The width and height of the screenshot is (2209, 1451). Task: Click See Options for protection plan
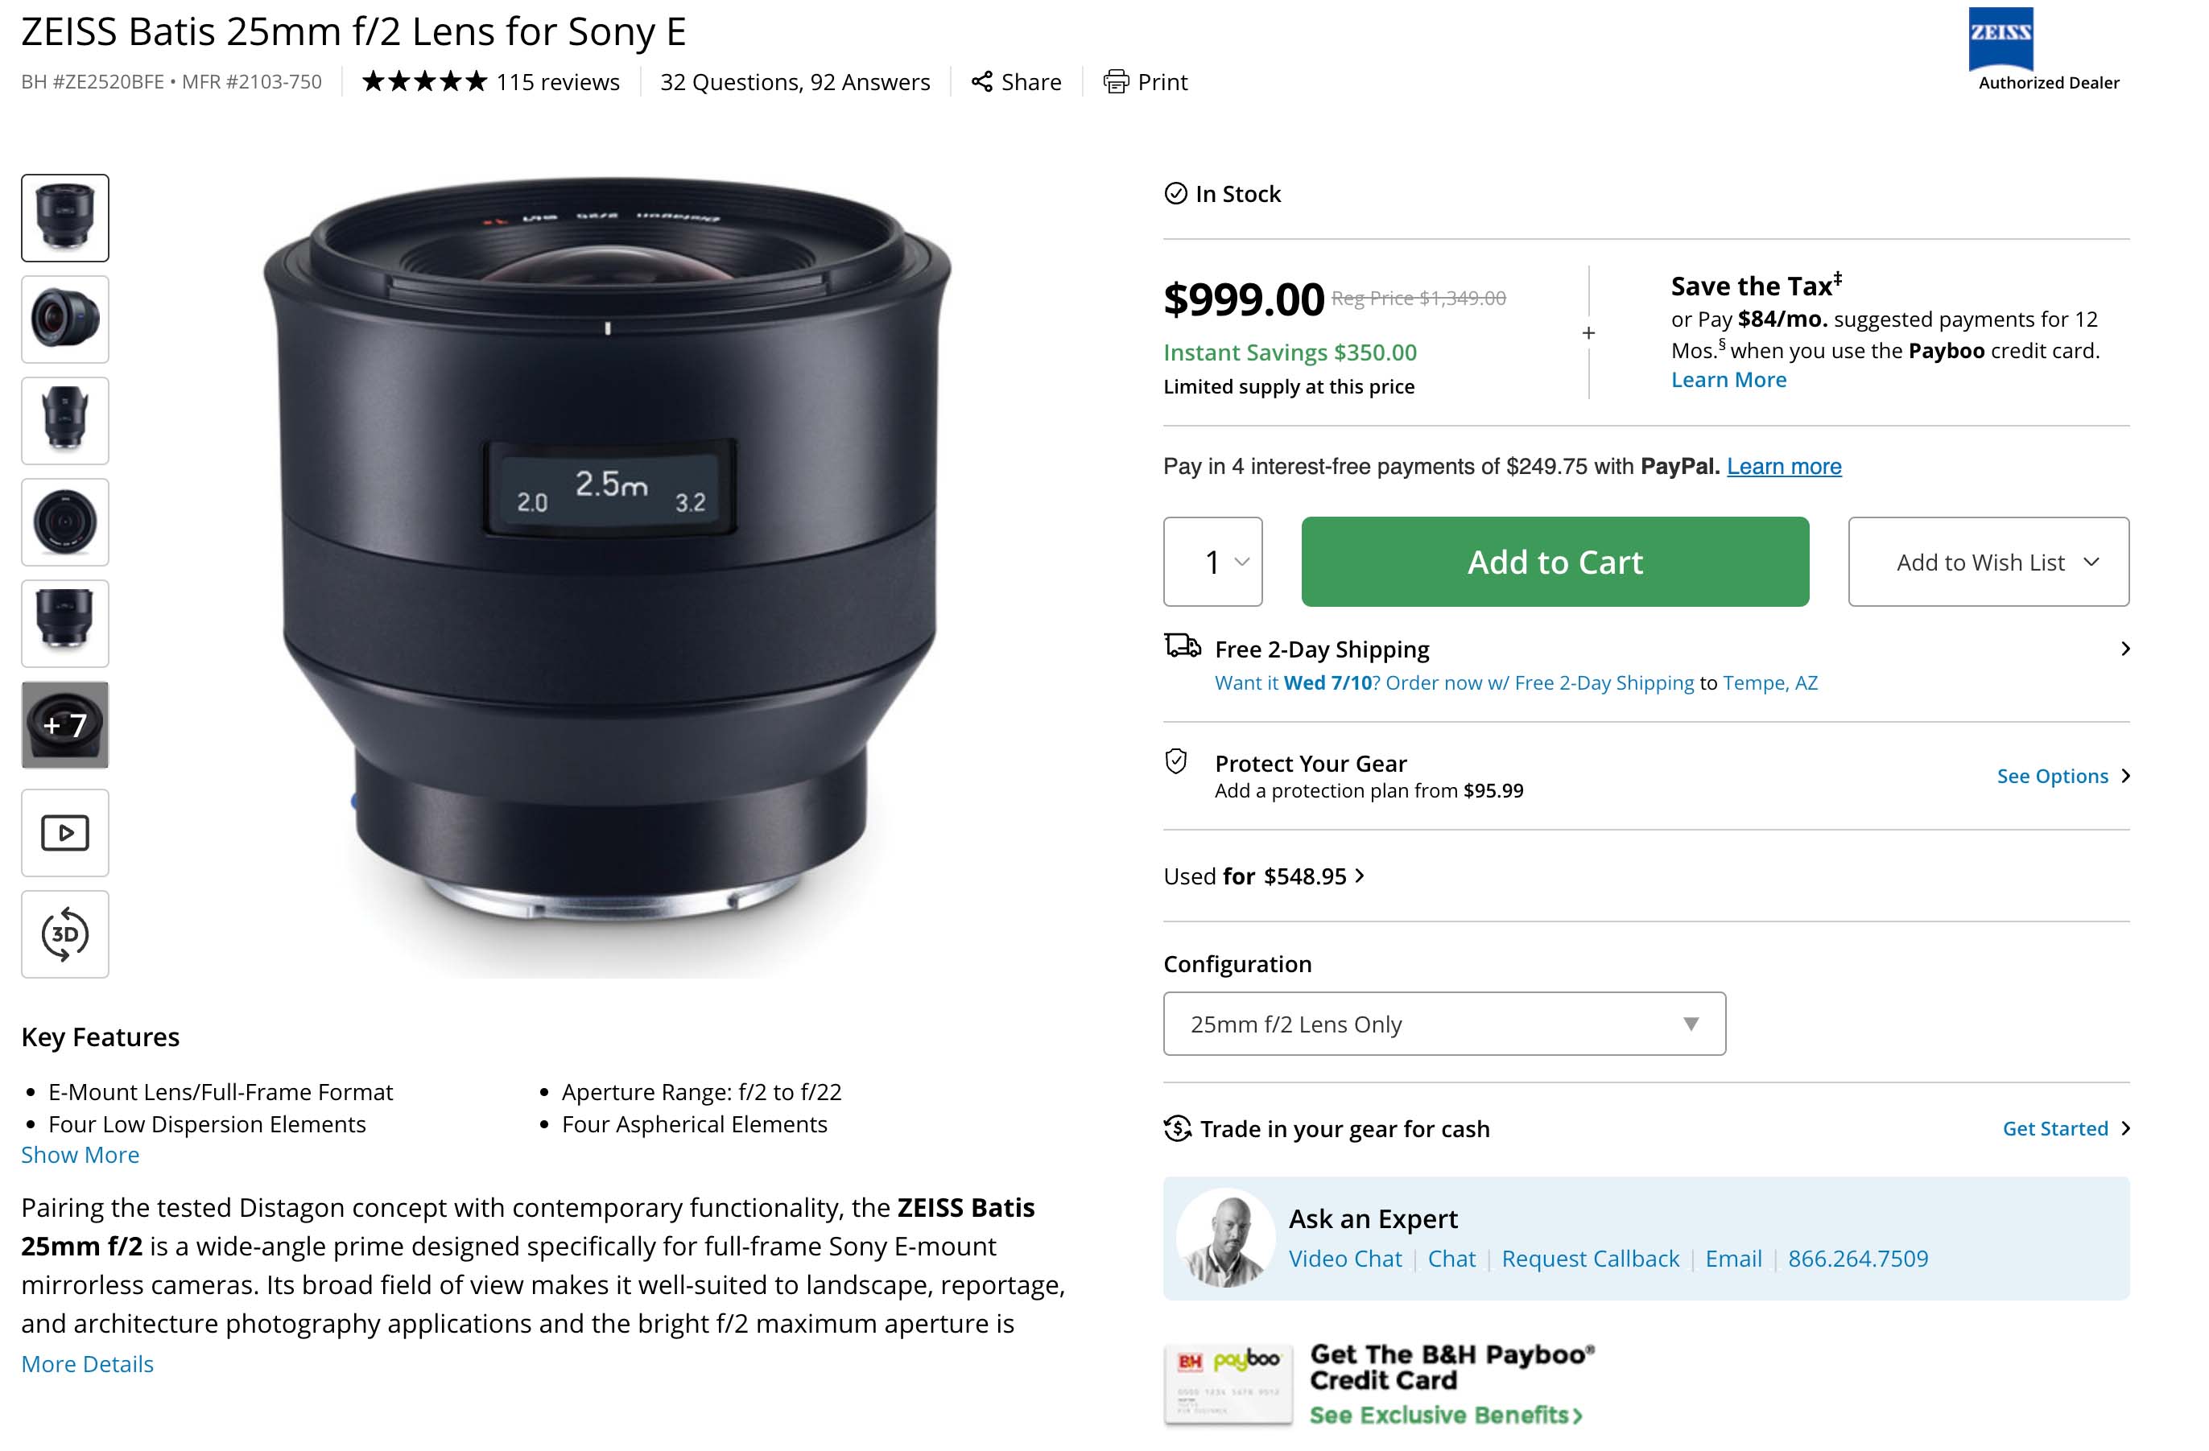pos(2062,776)
